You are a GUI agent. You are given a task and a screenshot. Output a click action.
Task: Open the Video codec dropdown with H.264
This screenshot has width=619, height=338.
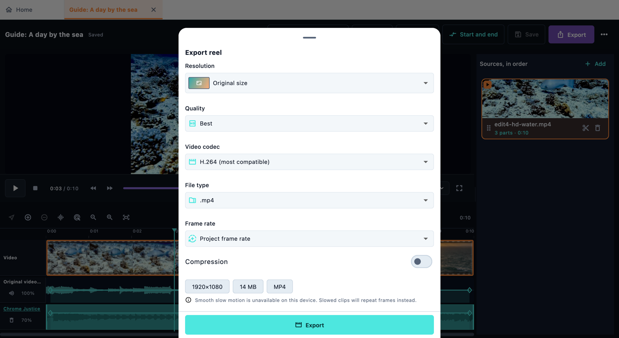pos(309,162)
